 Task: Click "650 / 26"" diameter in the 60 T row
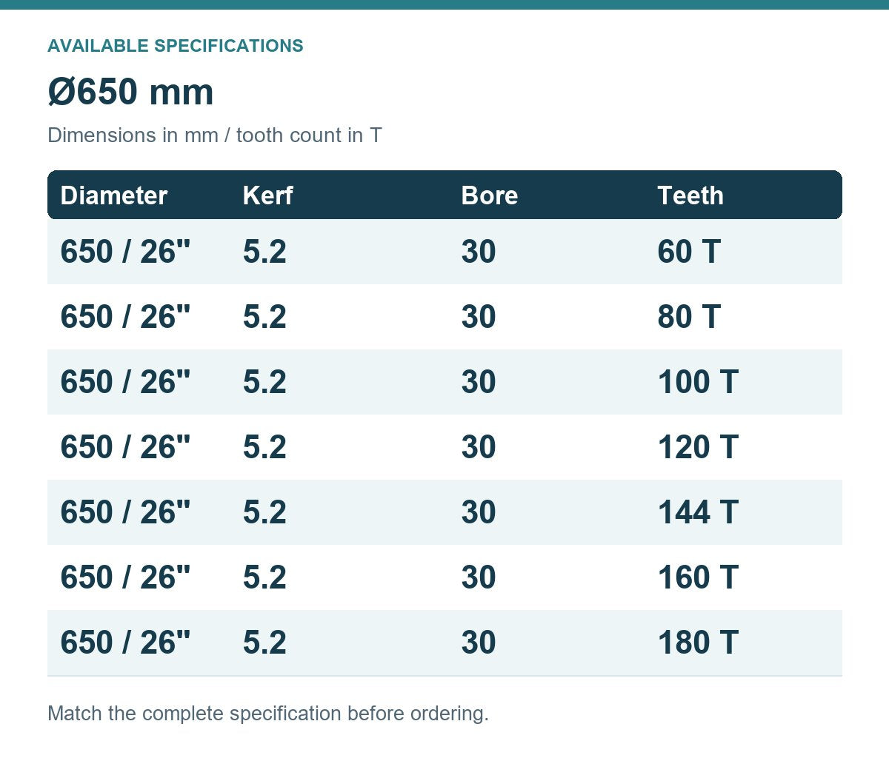pos(125,252)
